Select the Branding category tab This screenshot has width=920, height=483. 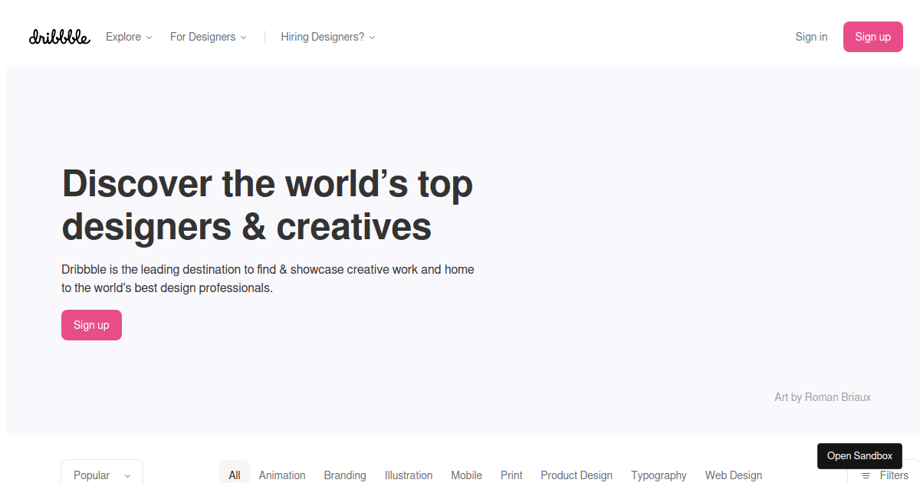coord(345,475)
